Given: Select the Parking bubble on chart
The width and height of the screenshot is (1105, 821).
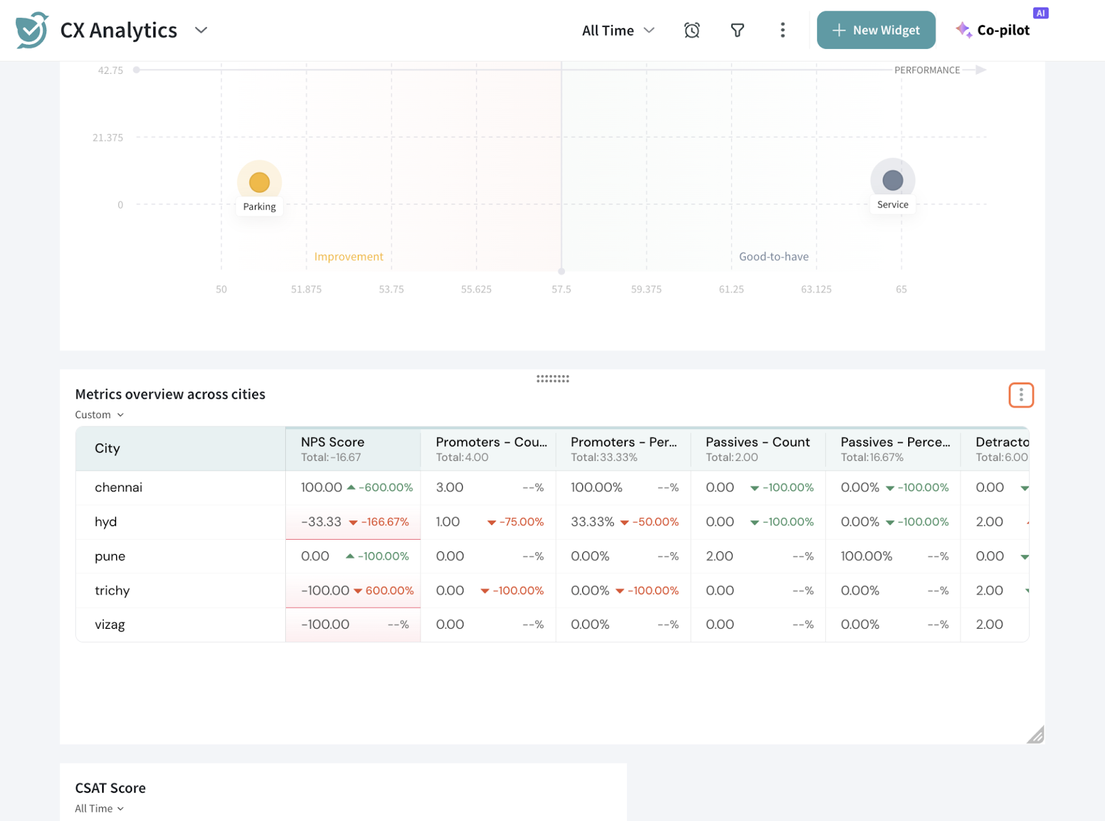Looking at the screenshot, I should 259,182.
